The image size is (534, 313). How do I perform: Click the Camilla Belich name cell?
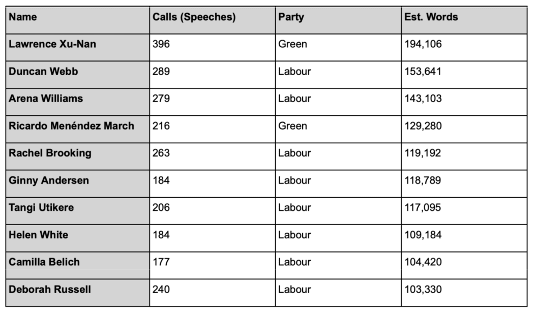point(44,262)
